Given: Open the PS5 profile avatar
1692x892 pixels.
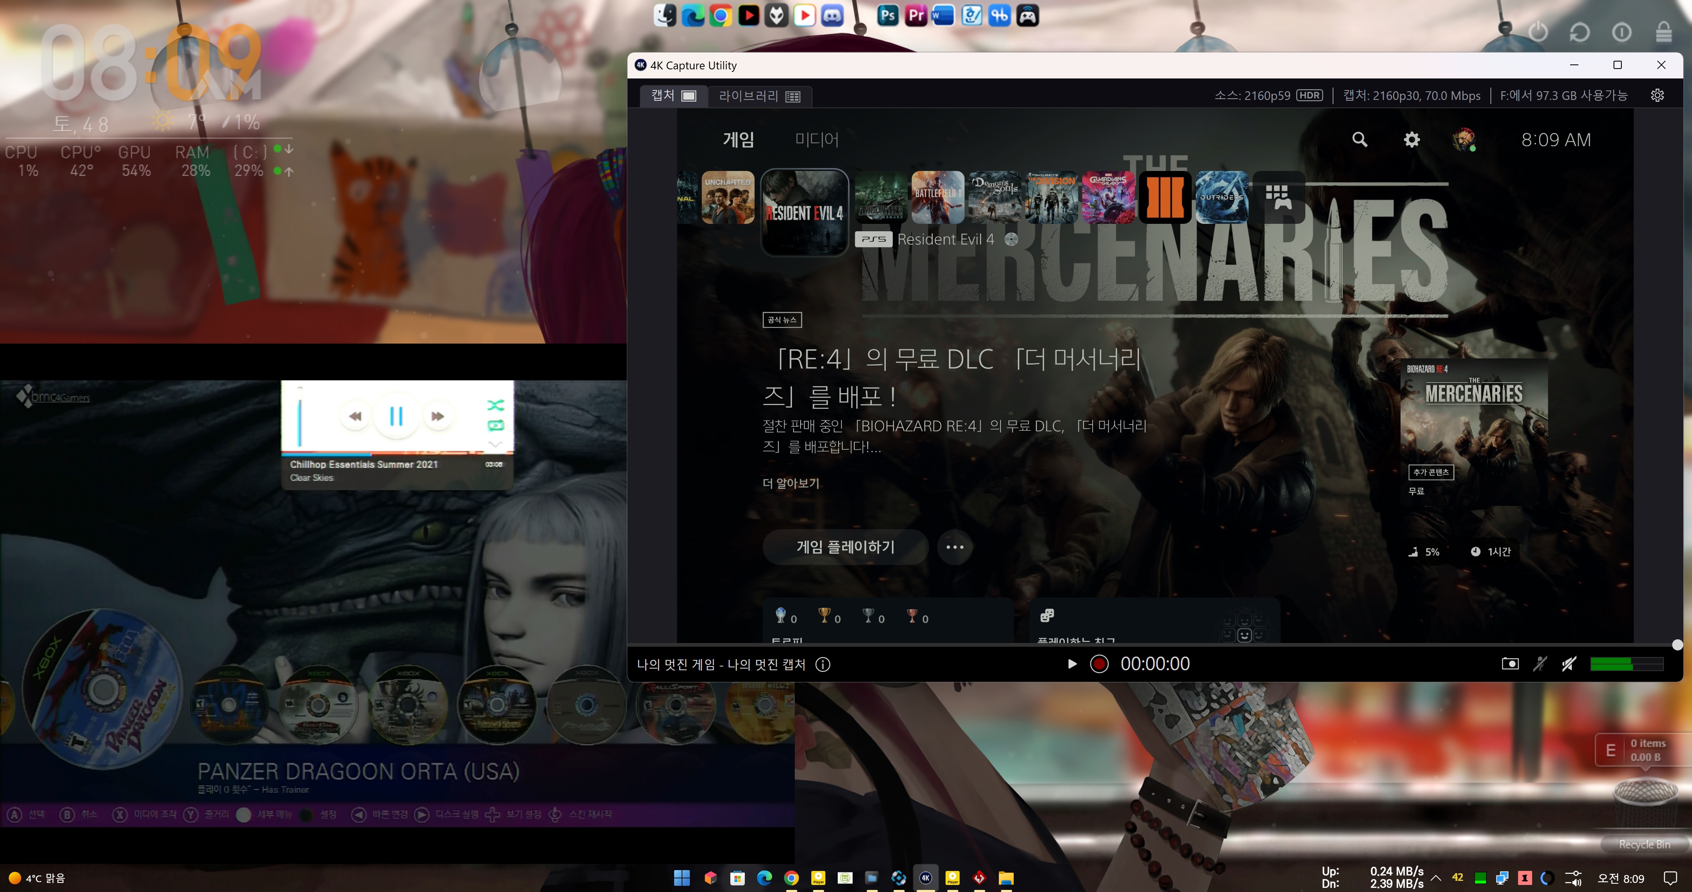Looking at the screenshot, I should click(x=1464, y=139).
